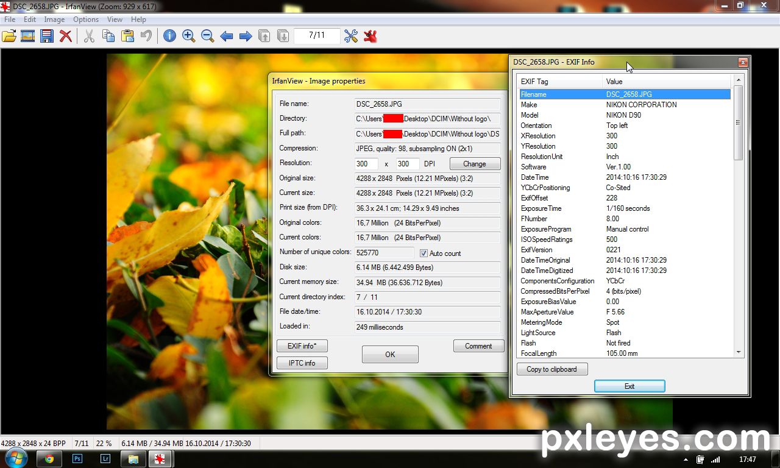Click the 7/11 image index field

click(x=317, y=36)
